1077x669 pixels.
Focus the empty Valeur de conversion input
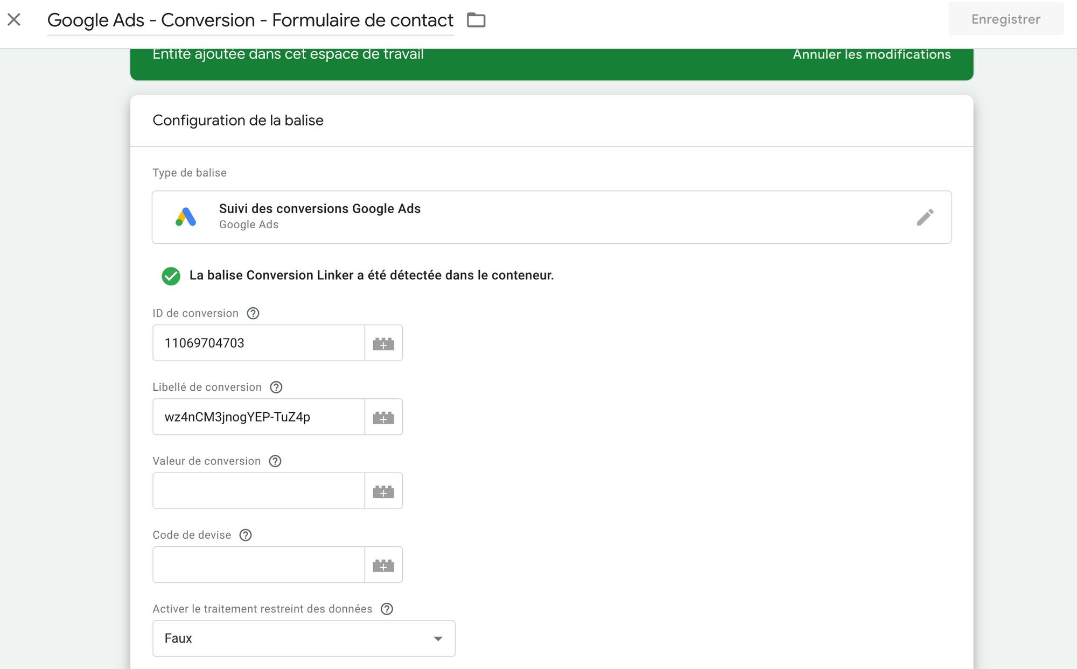259,491
